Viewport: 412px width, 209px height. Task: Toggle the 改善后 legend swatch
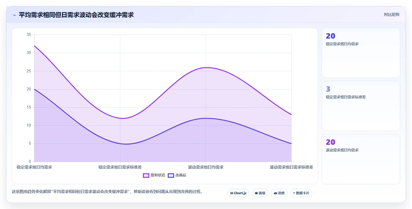(171, 175)
